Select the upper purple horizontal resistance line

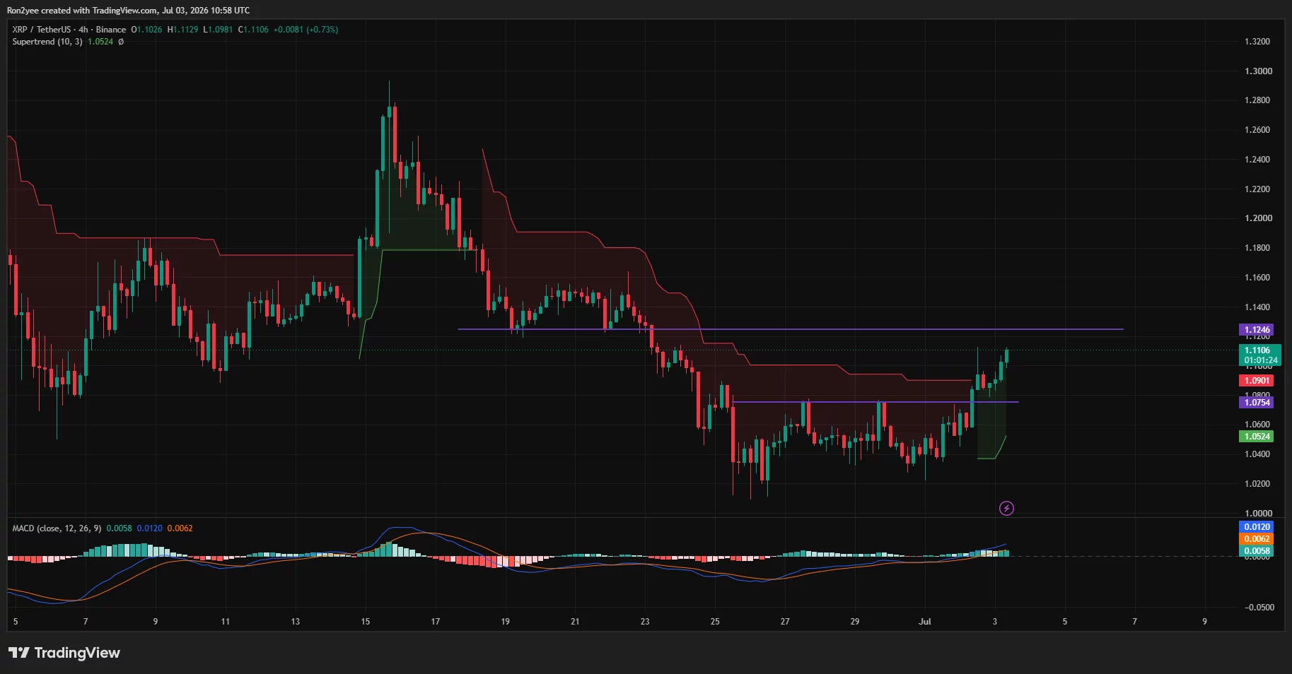(x=791, y=329)
